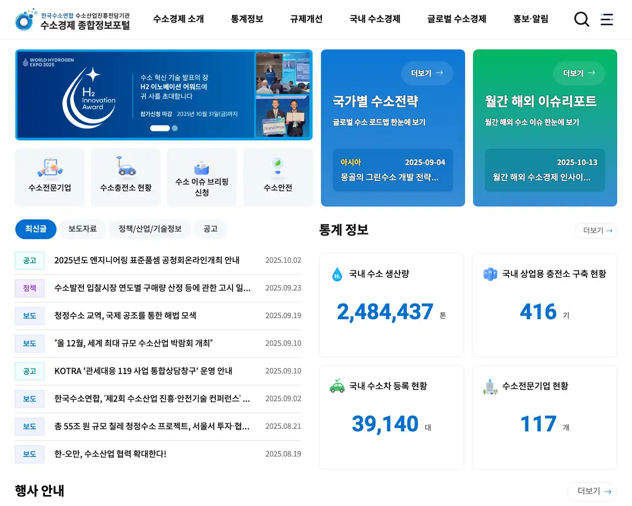Viewport: 632px width, 506px height.
Task: Open the hamburger full menu icon
Action: click(606, 19)
